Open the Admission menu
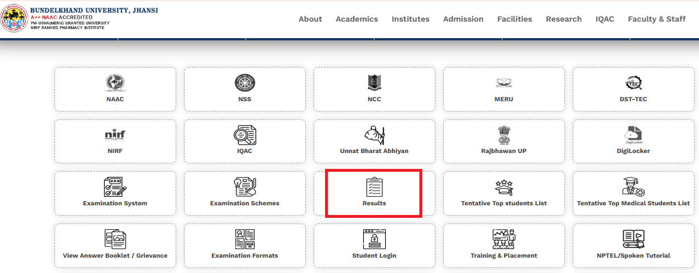 (463, 19)
